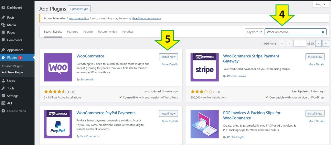Screen dimensions: 331x145
Task: Open WP Overnight author link
Action: 236,137
